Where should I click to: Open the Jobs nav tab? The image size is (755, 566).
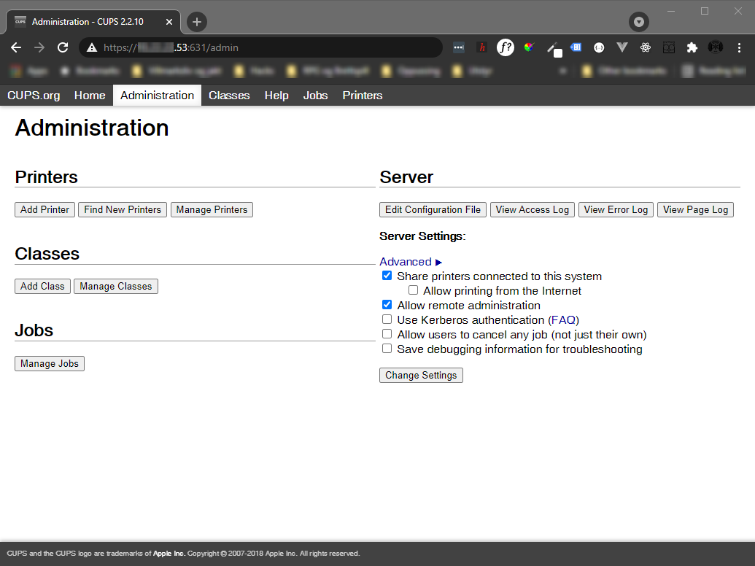point(315,96)
